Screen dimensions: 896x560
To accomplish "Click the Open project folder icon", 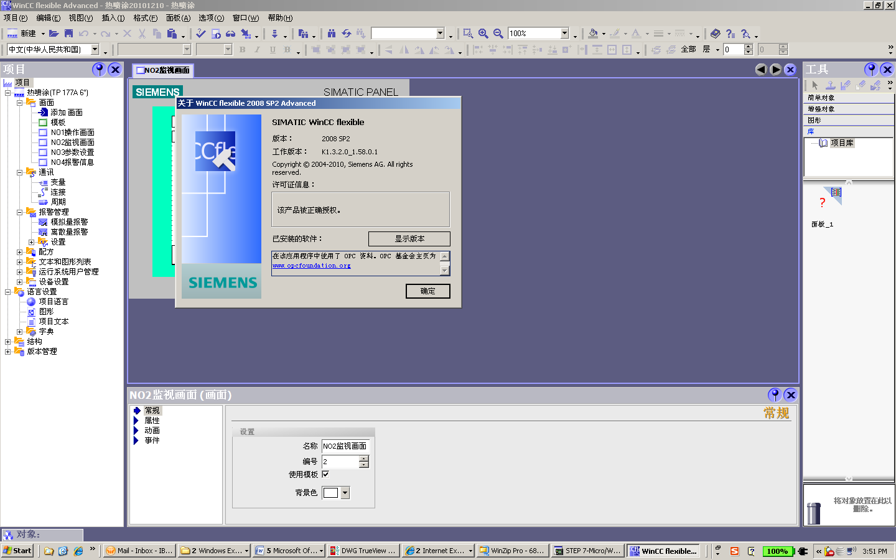I will click(54, 34).
